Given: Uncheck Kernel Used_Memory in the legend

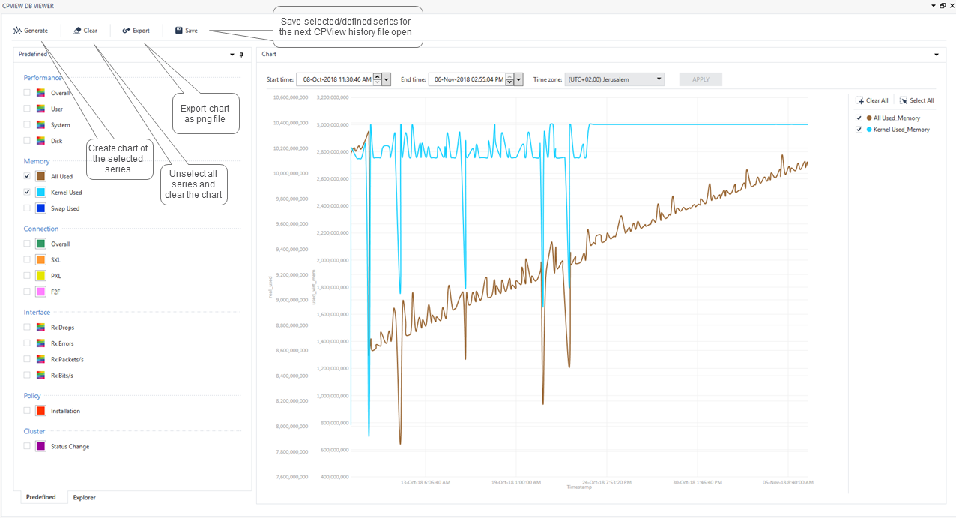Looking at the screenshot, I should (x=858, y=128).
